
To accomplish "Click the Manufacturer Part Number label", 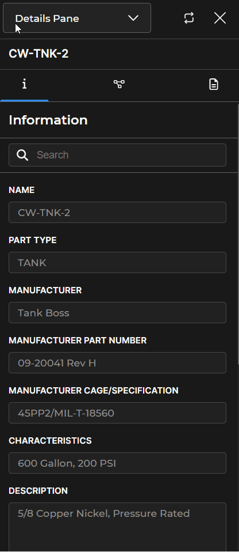I will point(78,341).
